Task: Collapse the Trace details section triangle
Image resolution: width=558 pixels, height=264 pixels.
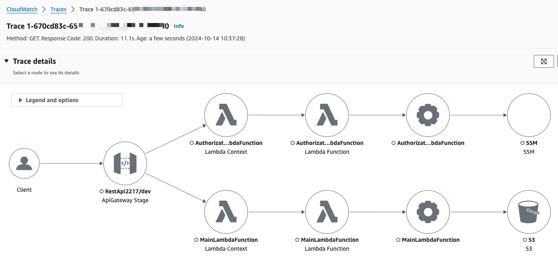Action: click(6, 61)
